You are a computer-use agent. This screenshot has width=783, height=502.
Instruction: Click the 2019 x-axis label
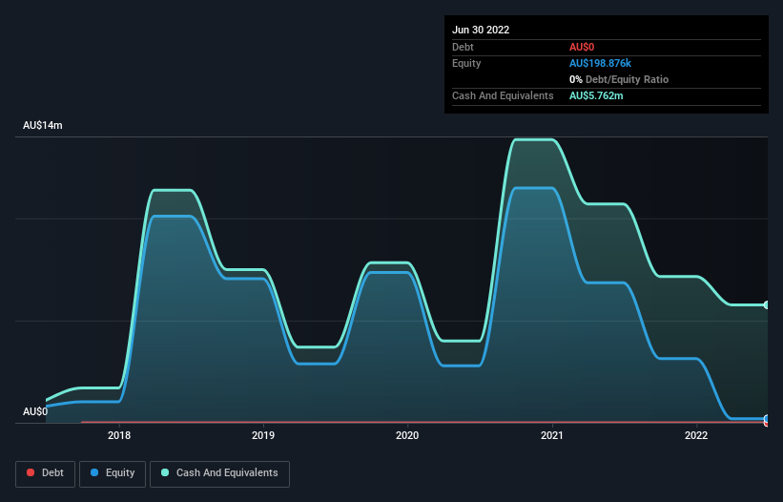click(263, 435)
